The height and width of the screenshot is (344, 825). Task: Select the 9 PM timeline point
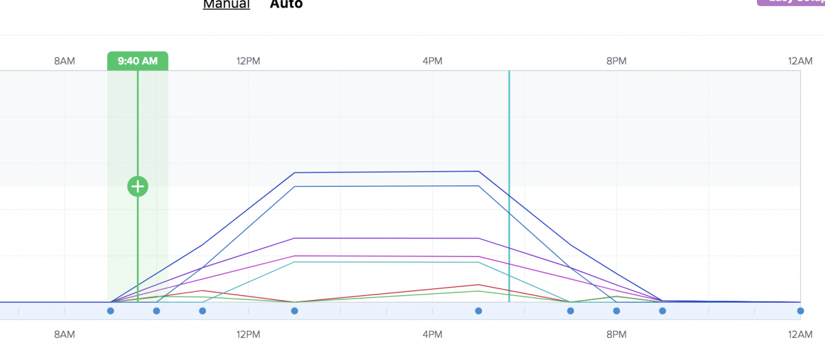[x=663, y=311]
